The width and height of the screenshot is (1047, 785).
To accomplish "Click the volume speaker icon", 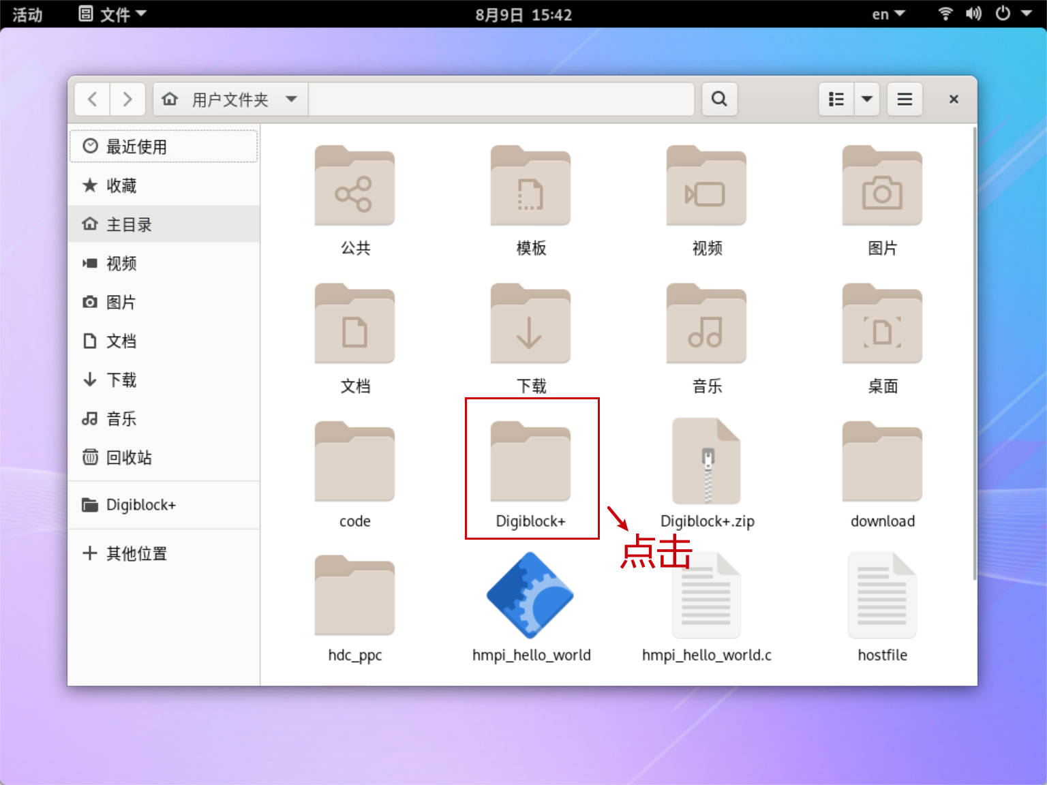I will 973,14.
